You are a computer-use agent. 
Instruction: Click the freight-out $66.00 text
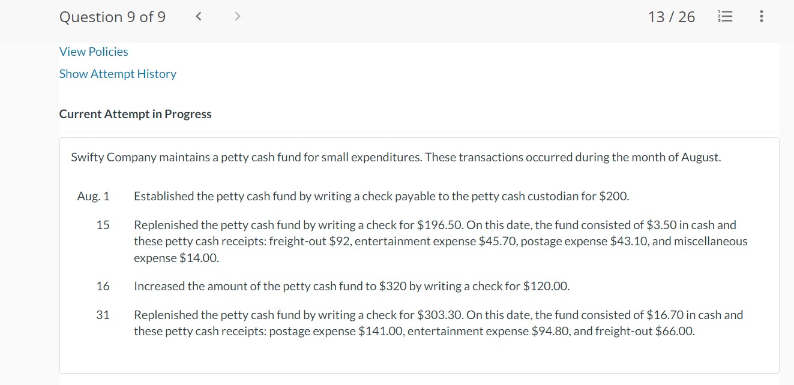pyautogui.click(x=645, y=331)
